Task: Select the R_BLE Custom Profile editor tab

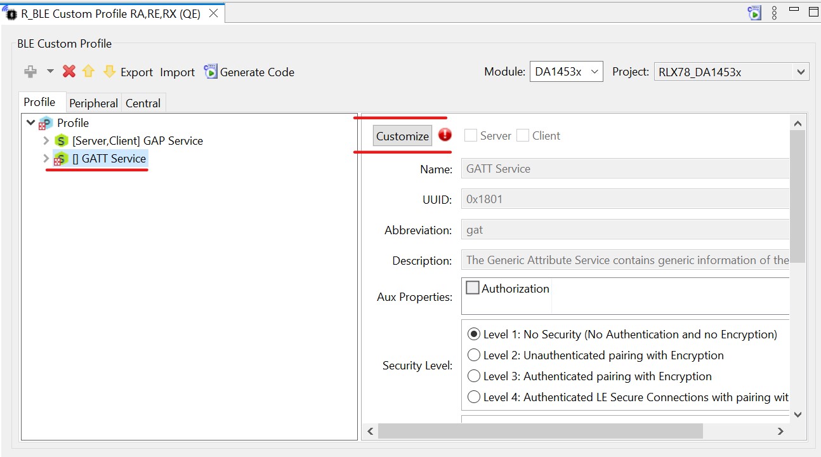Action: point(111,13)
